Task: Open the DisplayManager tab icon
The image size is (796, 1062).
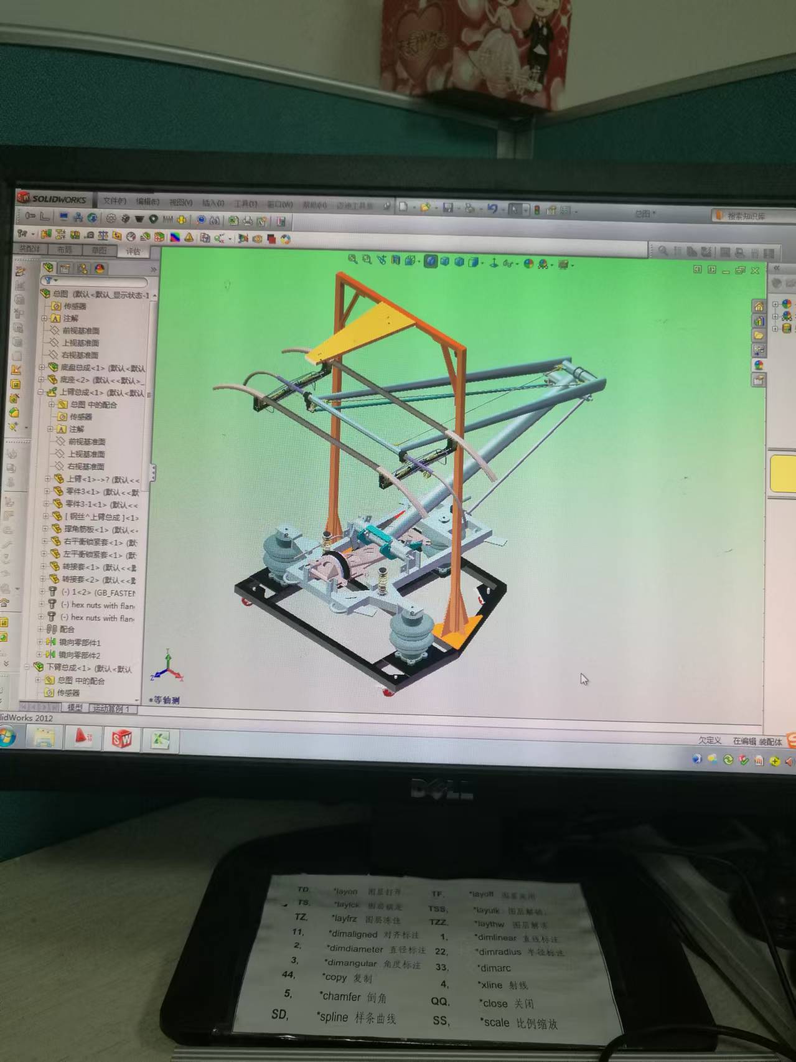Action: (100, 269)
